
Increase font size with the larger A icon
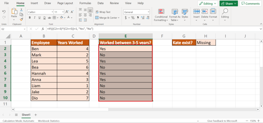point(67,12)
